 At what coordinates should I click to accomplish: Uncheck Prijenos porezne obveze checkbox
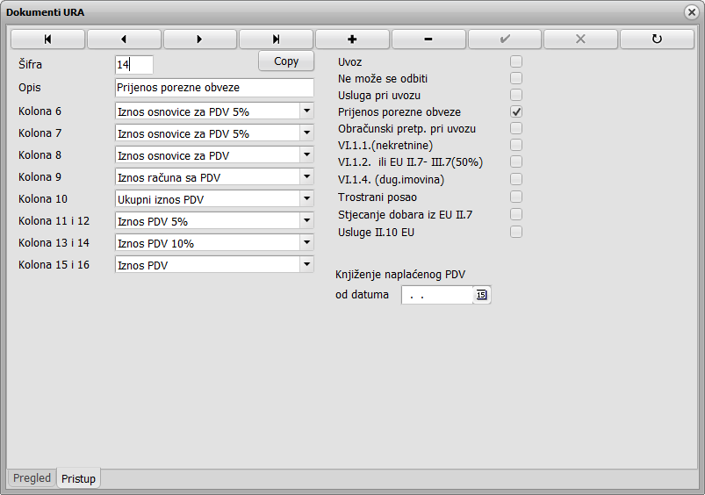tap(516, 111)
